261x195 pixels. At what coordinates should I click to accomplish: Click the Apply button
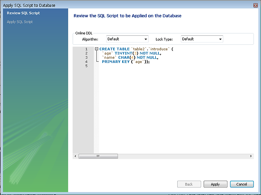[x=215, y=184]
